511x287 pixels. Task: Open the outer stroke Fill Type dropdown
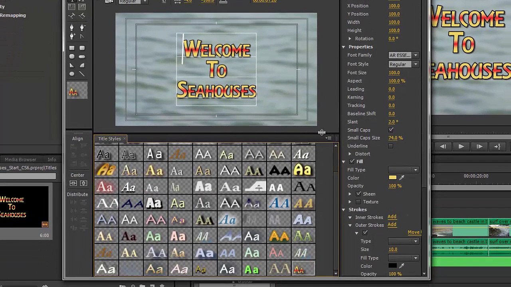(403, 258)
